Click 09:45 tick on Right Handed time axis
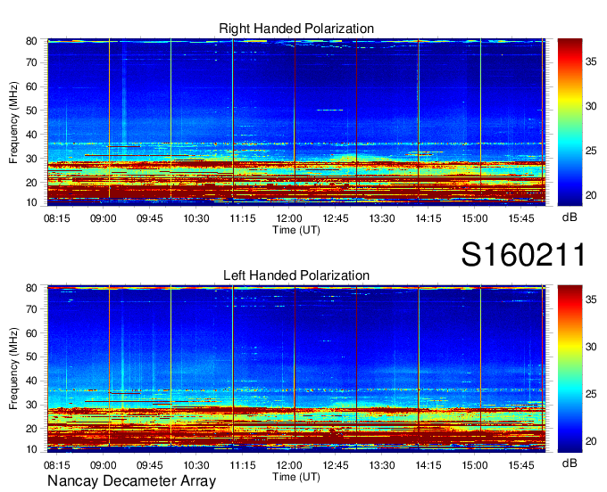This screenshot has width=607, height=492. (x=150, y=218)
